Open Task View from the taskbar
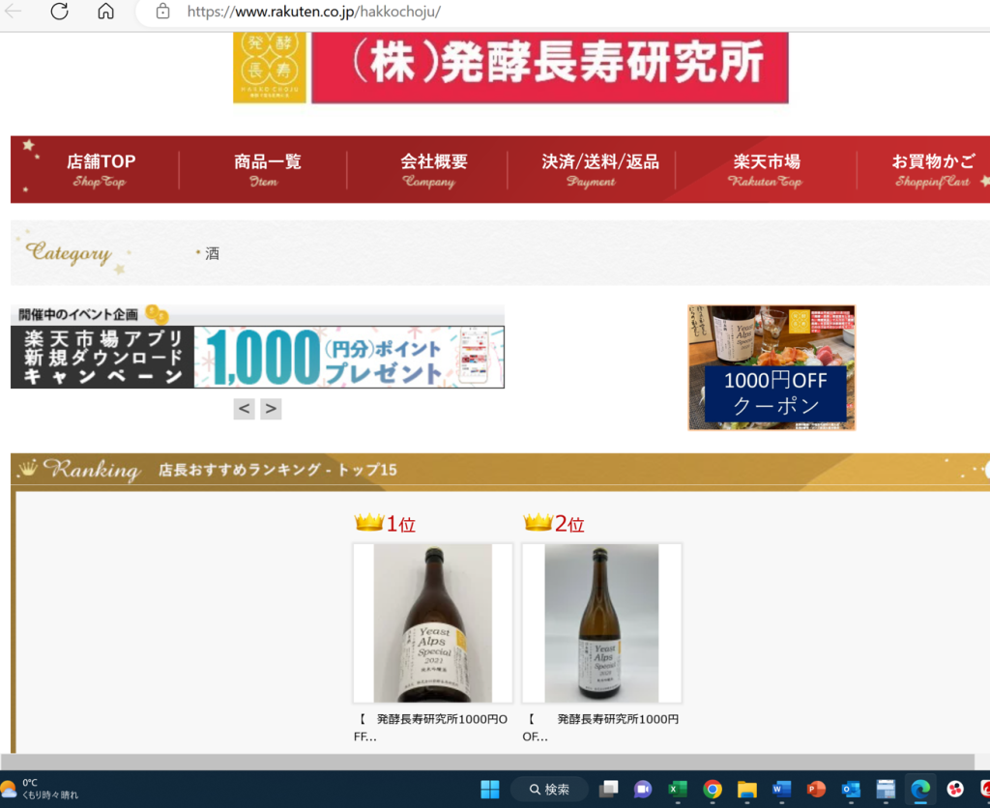The width and height of the screenshot is (990, 808). point(609,789)
